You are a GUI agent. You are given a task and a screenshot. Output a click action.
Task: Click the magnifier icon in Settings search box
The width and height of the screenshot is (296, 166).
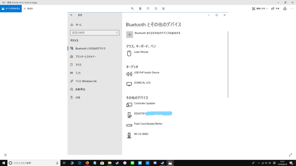tap(117, 33)
